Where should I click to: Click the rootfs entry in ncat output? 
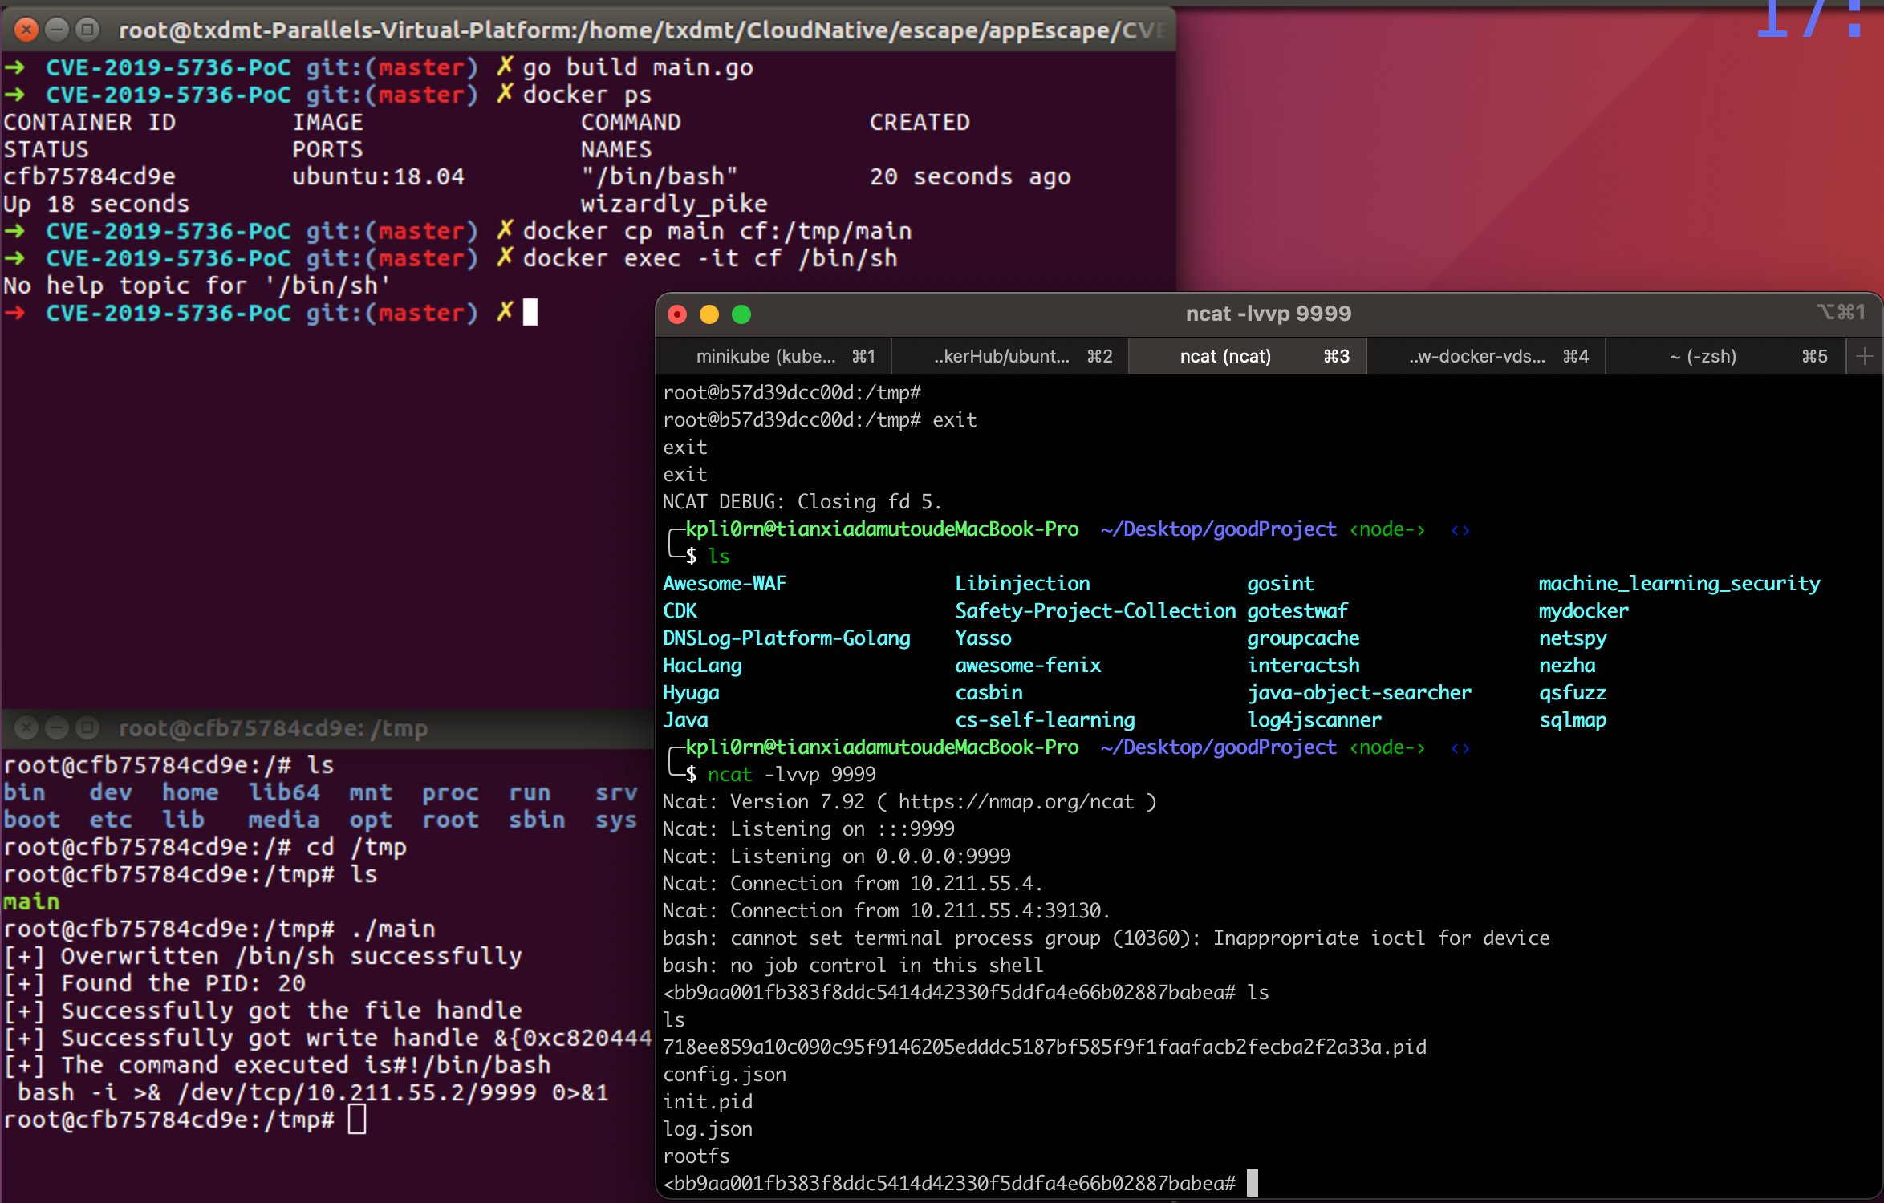696,1156
